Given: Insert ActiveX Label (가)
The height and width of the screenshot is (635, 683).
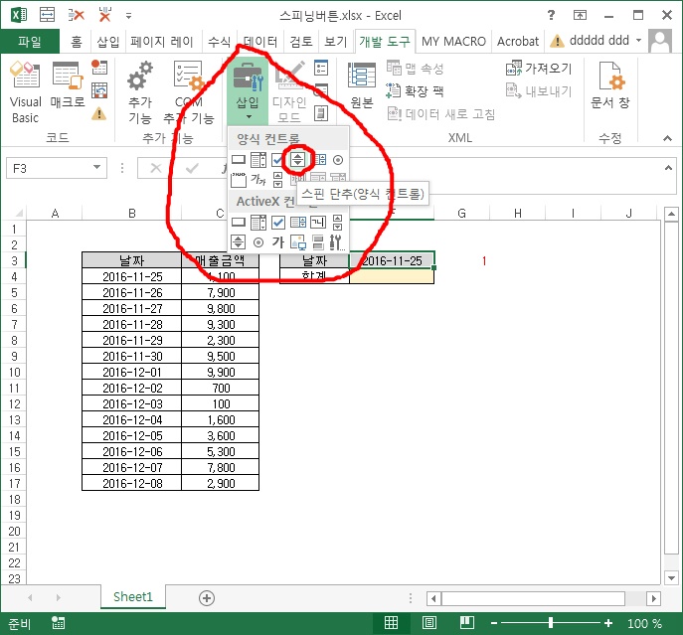Looking at the screenshot, I should pyautogui.click(x=278, y=241).
